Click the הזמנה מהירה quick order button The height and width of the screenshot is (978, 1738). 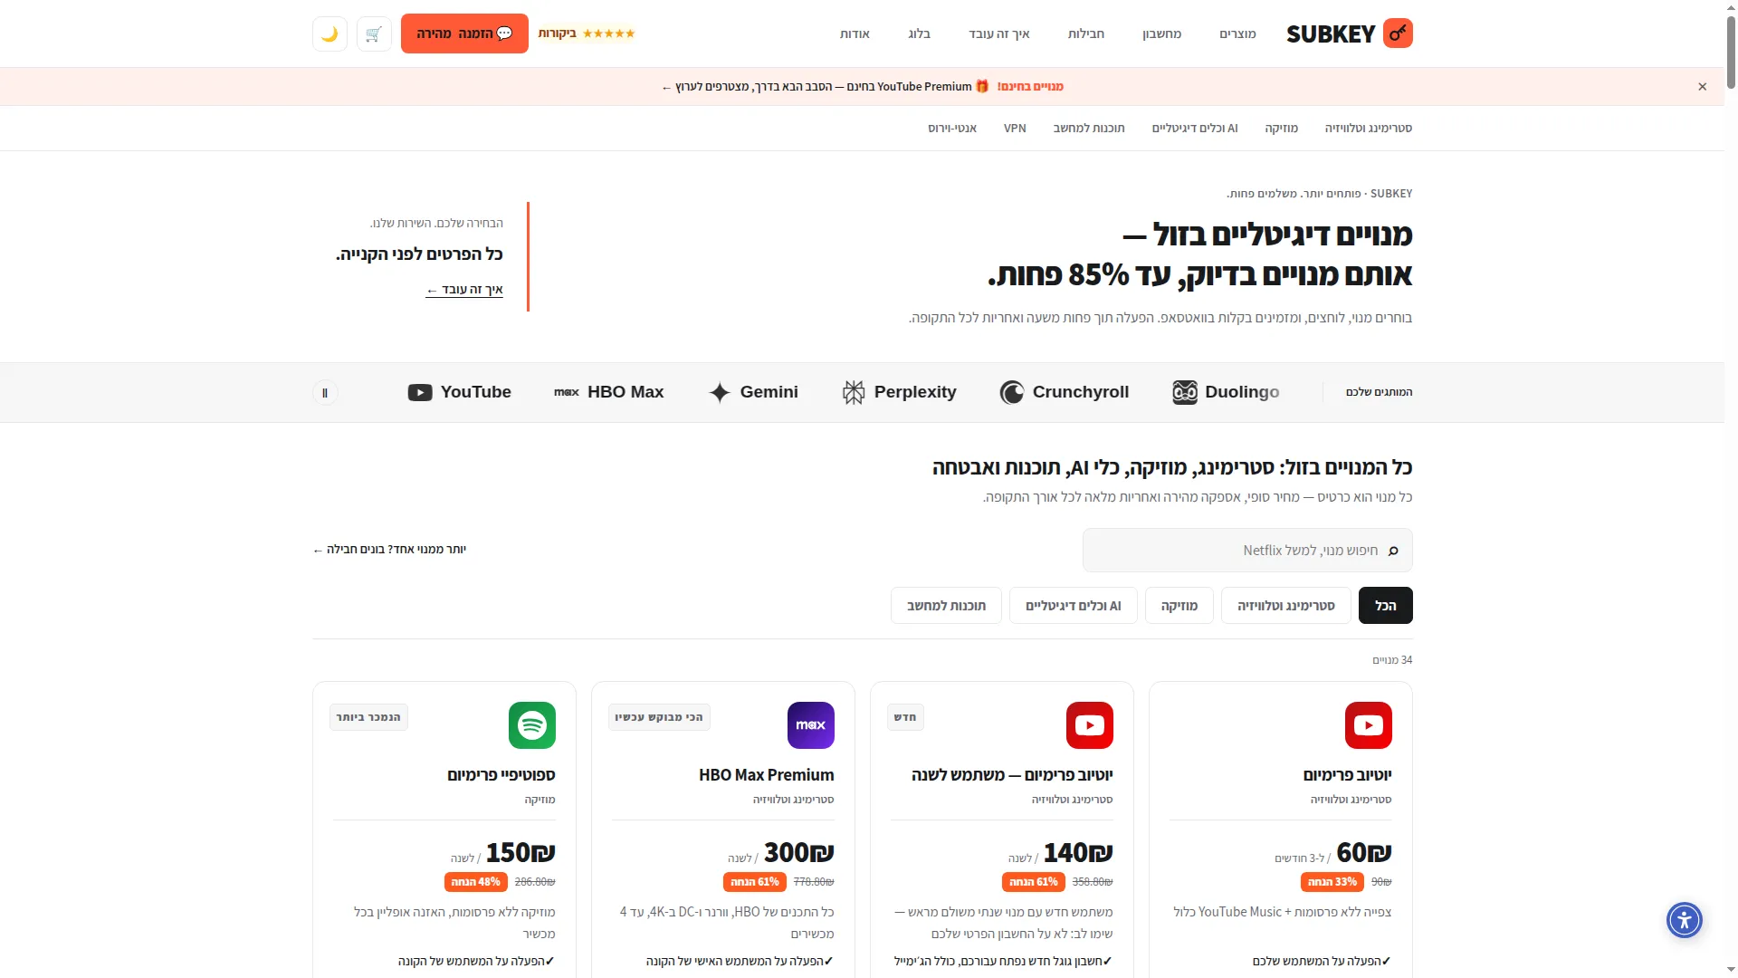[464, 34]
